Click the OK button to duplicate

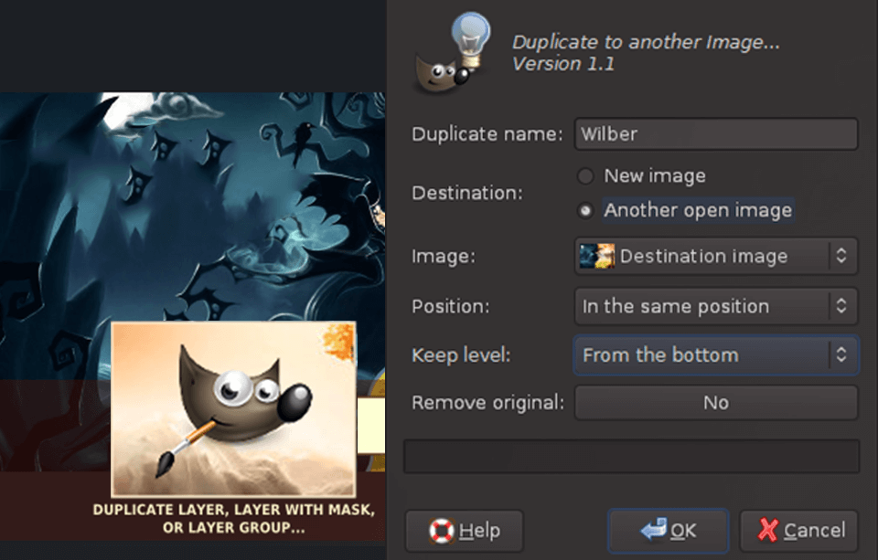click(x=668, y=530)
